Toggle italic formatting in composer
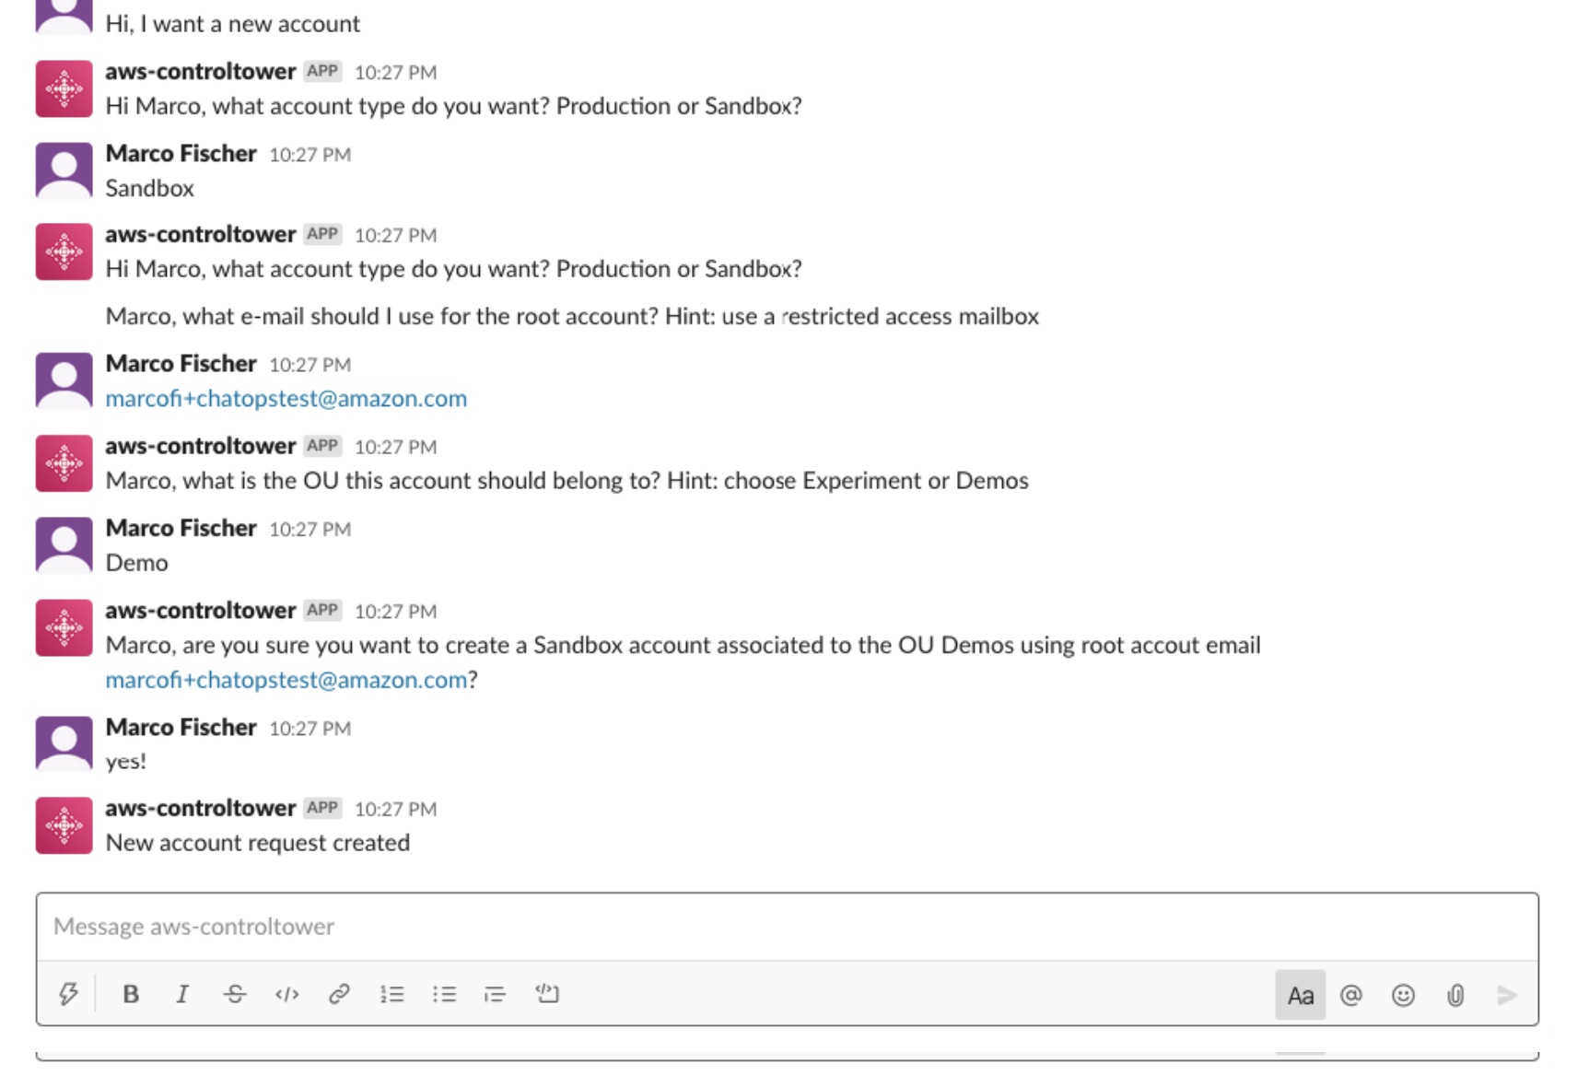 pyautogui.click(x=182, y=994)
